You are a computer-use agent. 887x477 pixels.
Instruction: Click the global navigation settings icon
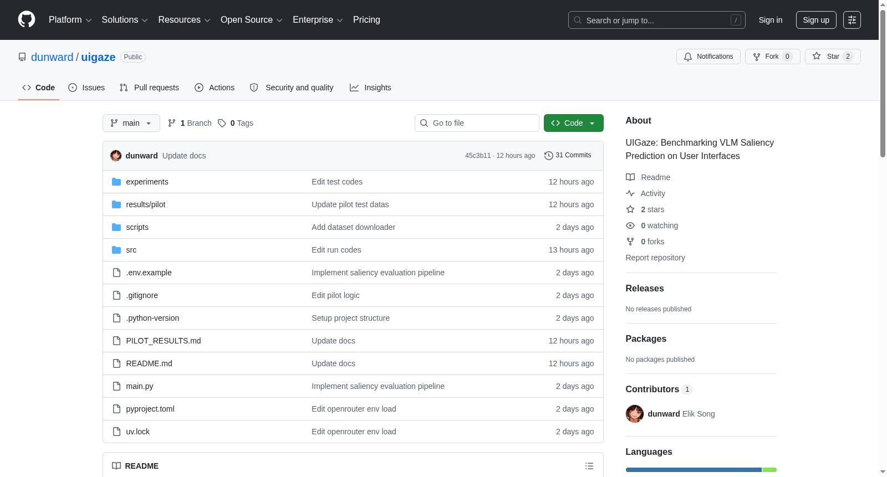852,20
